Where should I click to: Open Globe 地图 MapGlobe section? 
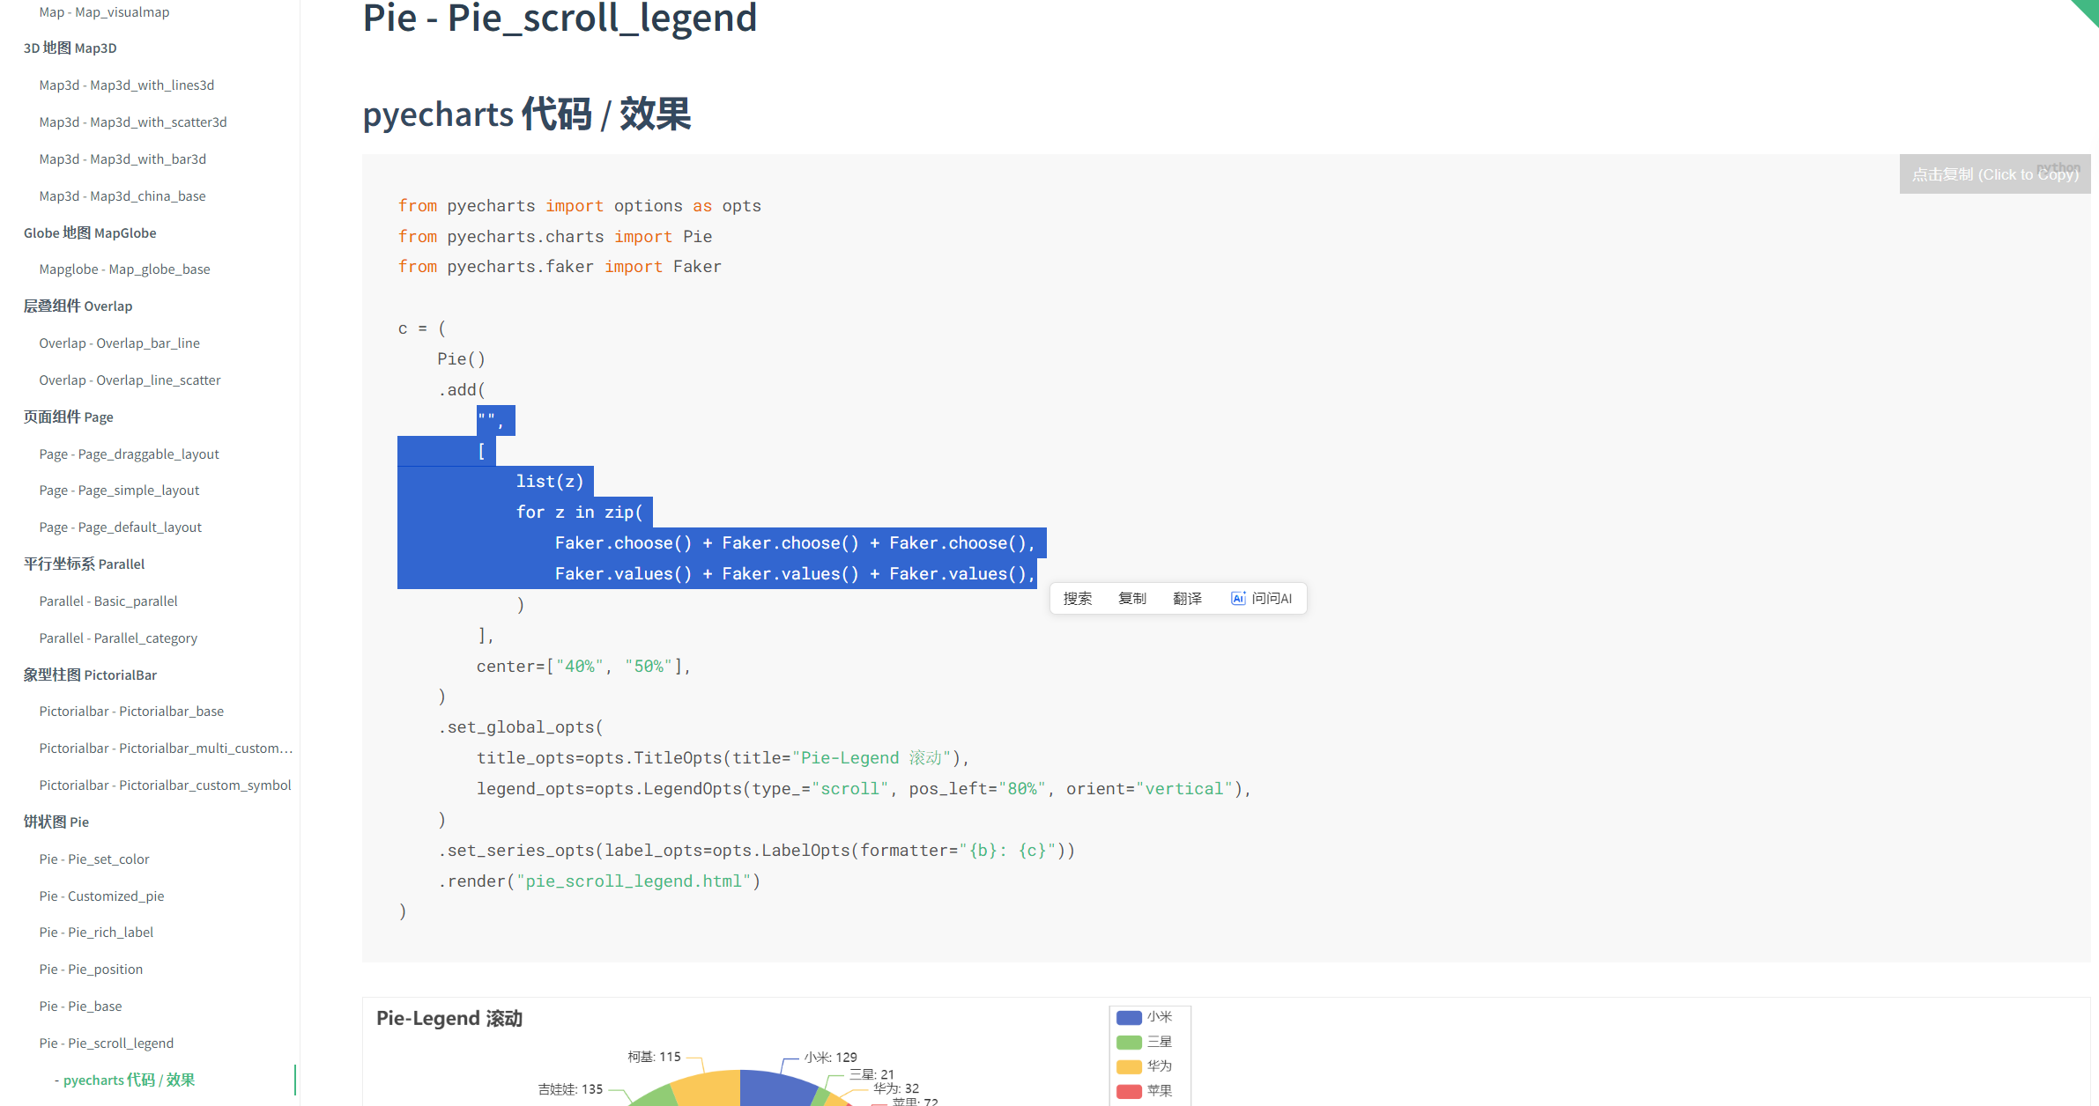click(x=90, y=233)
